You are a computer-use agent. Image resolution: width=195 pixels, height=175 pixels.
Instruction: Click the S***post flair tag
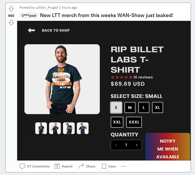click(29, 16)
